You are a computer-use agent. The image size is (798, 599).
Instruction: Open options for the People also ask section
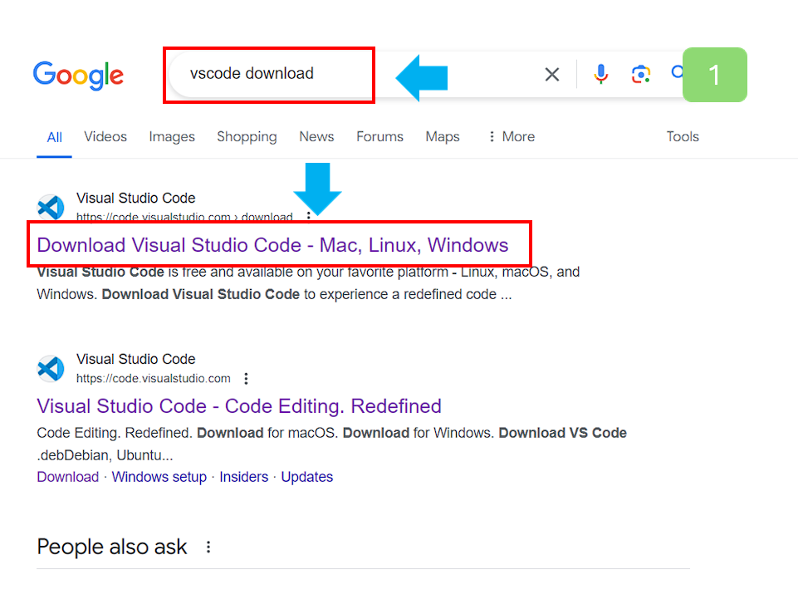(208, 546)
